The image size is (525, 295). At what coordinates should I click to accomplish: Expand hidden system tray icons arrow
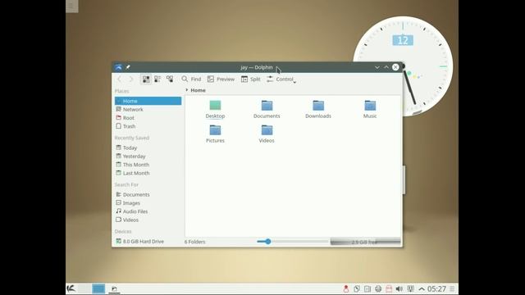tap(422, 289)
